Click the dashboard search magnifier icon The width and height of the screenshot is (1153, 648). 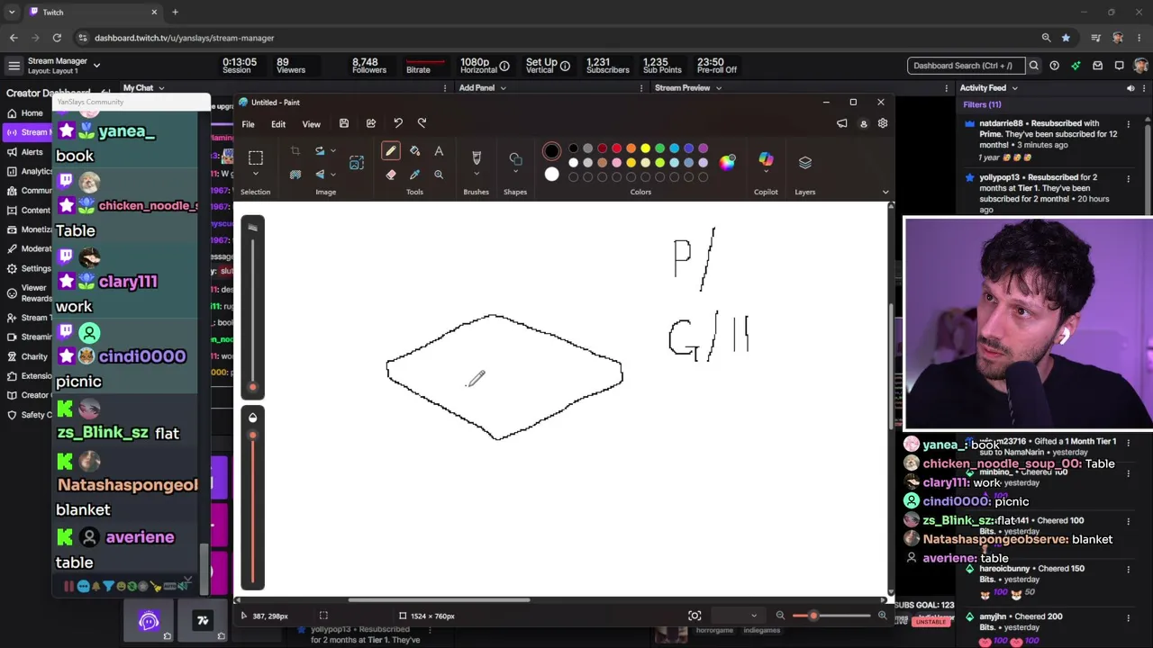[x=1033, y=66]
